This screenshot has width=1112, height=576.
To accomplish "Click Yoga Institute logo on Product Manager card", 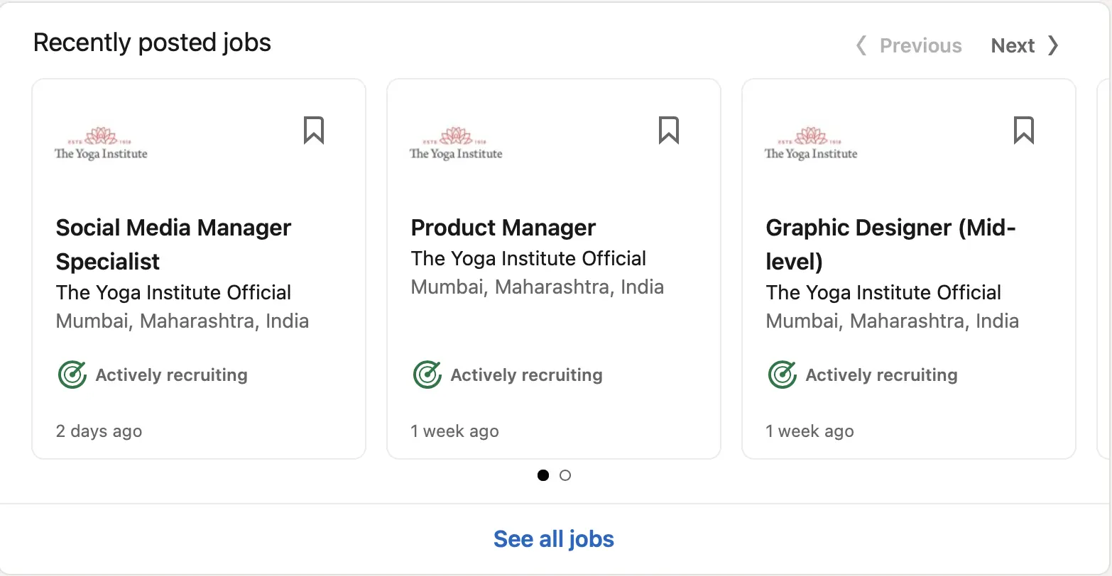I will [456, 144].
